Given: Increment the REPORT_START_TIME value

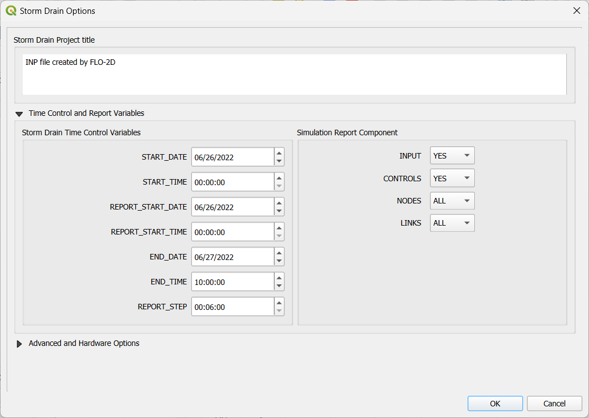Looking at the screenshot, I should 279,227.
